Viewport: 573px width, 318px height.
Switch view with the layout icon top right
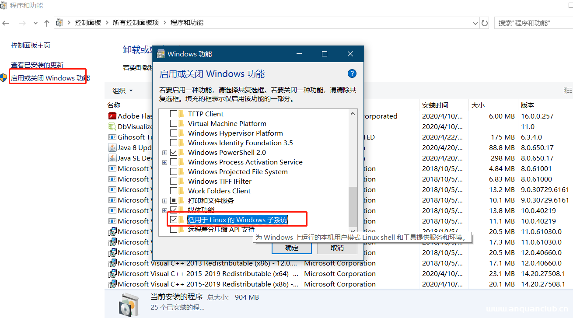[x=567, y=90]
